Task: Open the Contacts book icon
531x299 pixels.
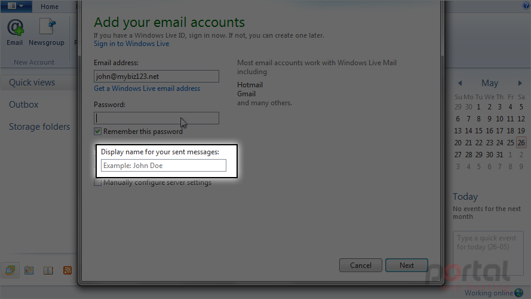Action: (x=48, y=270)
